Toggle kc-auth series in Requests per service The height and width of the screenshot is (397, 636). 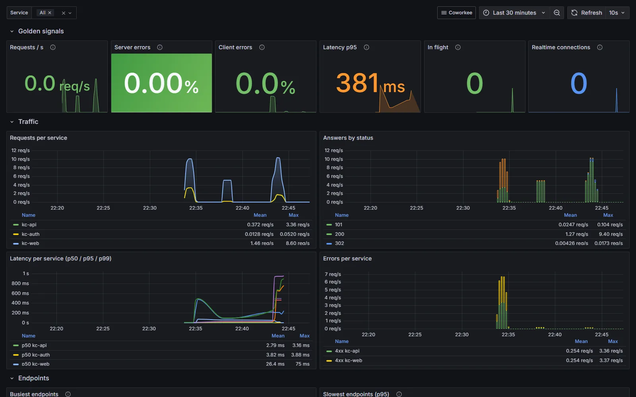[31, 234]
